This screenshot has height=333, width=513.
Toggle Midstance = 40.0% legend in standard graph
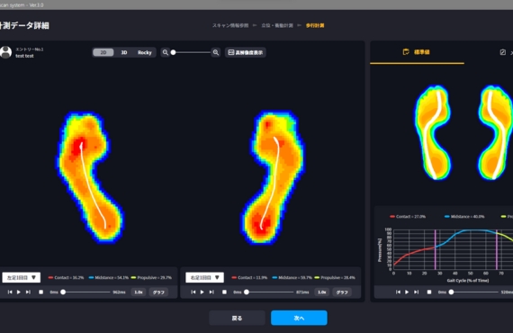(464, 217)
